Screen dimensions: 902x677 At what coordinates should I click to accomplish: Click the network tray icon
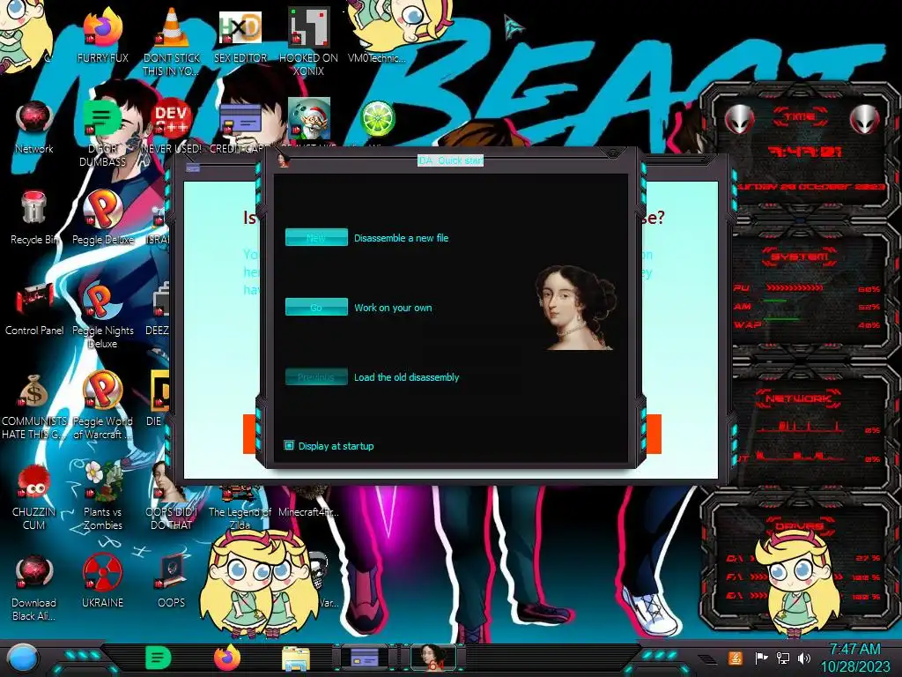tap(783, 658)
